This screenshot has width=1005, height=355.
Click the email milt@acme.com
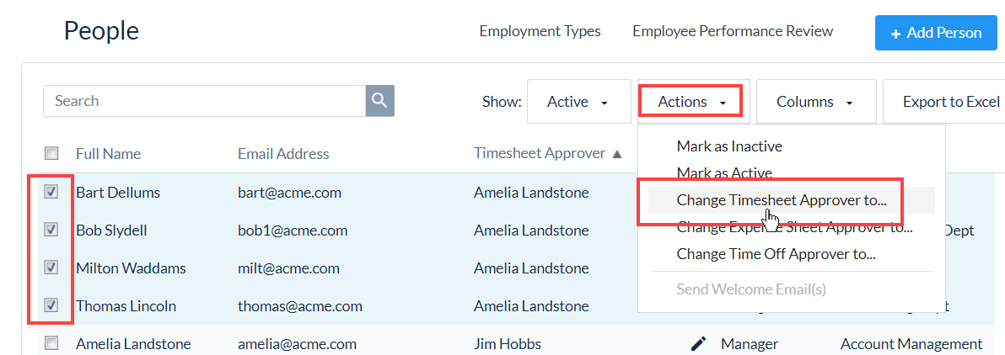(x=288, y=268)
